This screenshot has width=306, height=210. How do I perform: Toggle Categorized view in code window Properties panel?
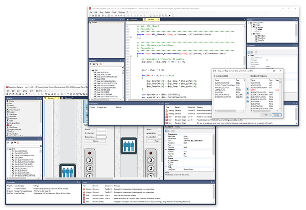point(249,52)
